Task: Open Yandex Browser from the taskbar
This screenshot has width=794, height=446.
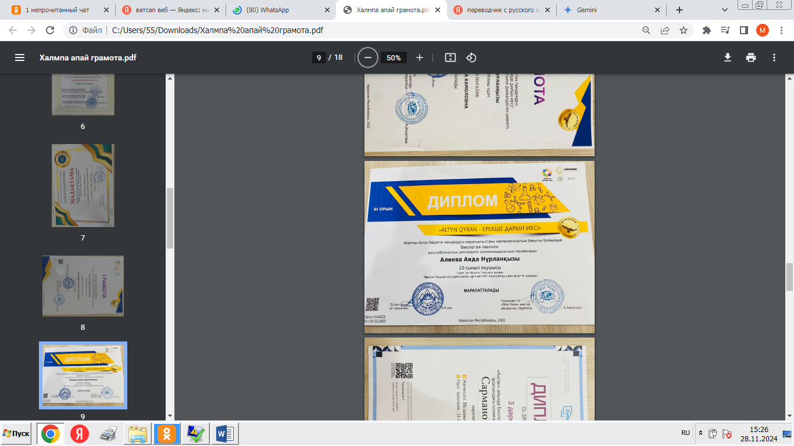Action: [x=80, y=434]
